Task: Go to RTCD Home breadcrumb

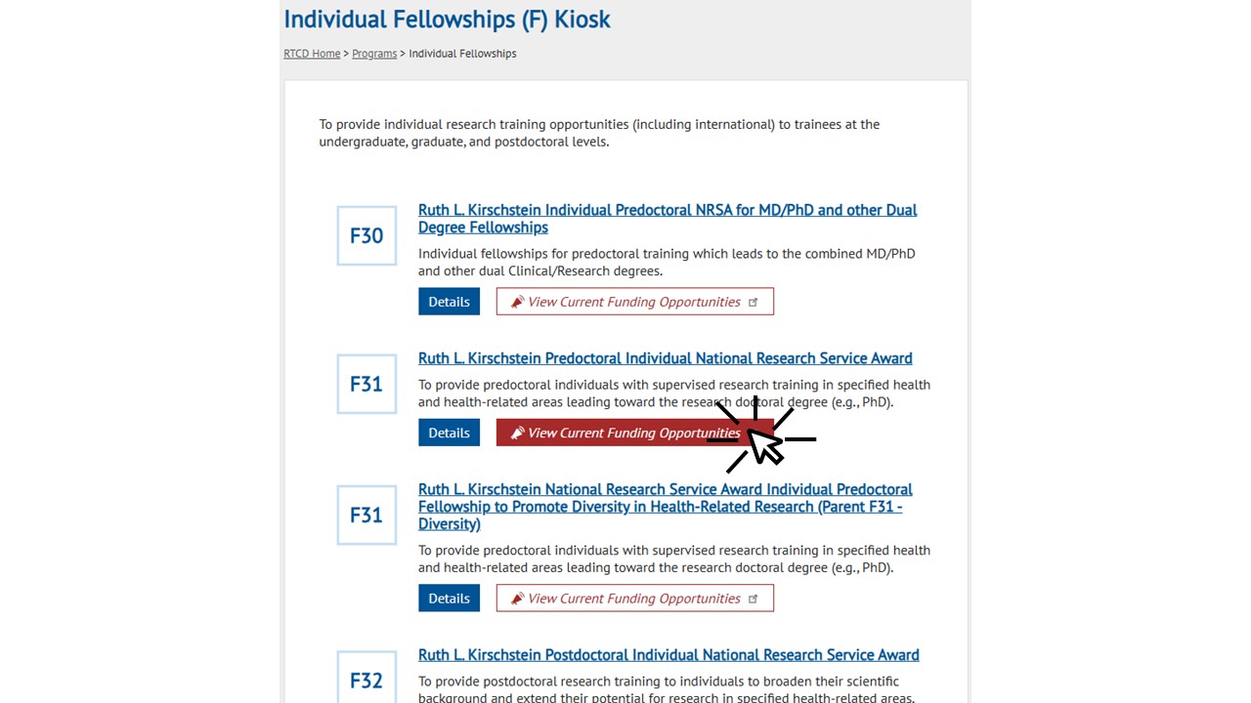Action: coord(312,54)
